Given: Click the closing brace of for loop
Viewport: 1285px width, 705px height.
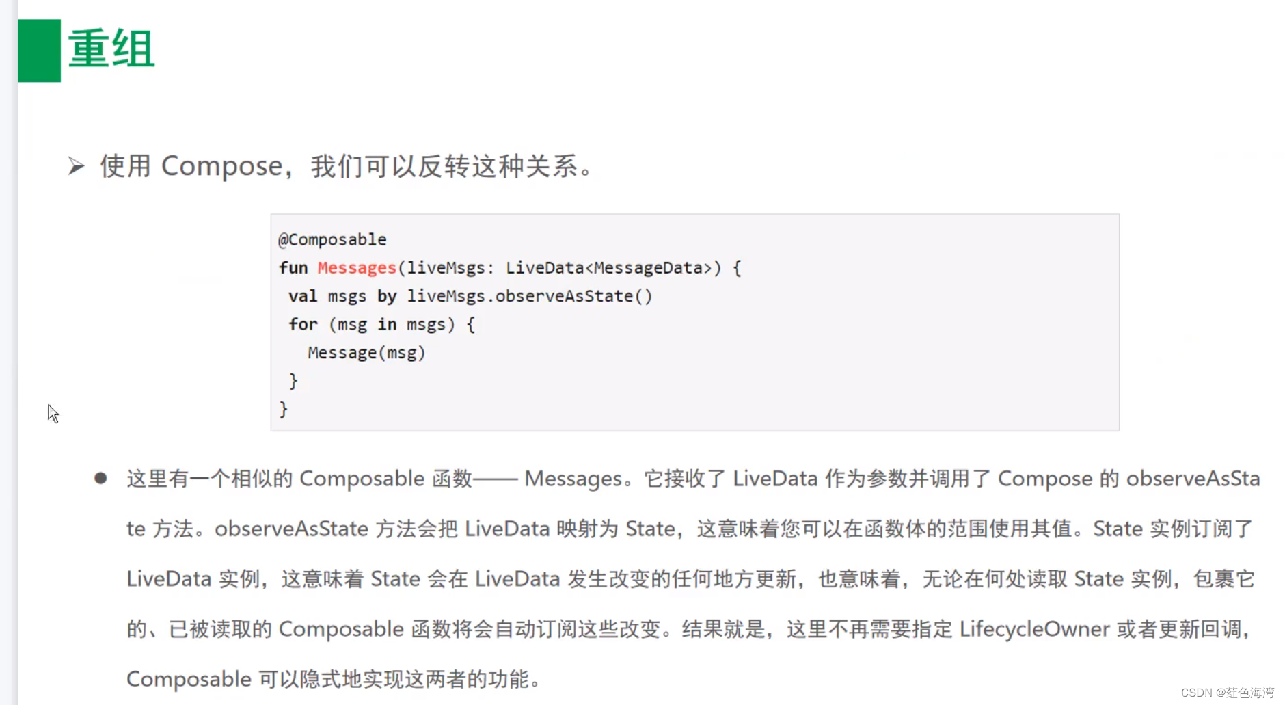Looking at the screenshot, I should 293,381.
